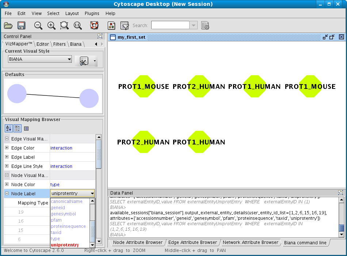Toggle the description panel button in the Mapping Browser
The image size is (347, 256).
pyautogui.click(x=26, y=128)
